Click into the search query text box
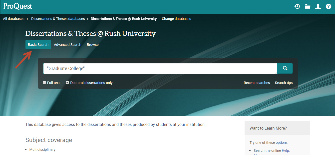The image size is (335, 155). point(160,69)
